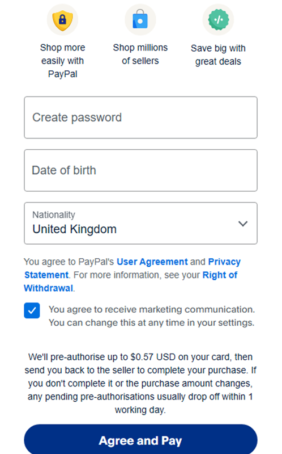Select the 'Shop more easily with PayPal' caption

click(x=63, y=61)
